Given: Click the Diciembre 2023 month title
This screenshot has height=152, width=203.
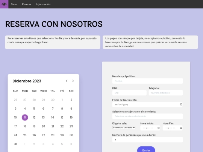Looking at the screenshot, I should [x=27, y=81].
